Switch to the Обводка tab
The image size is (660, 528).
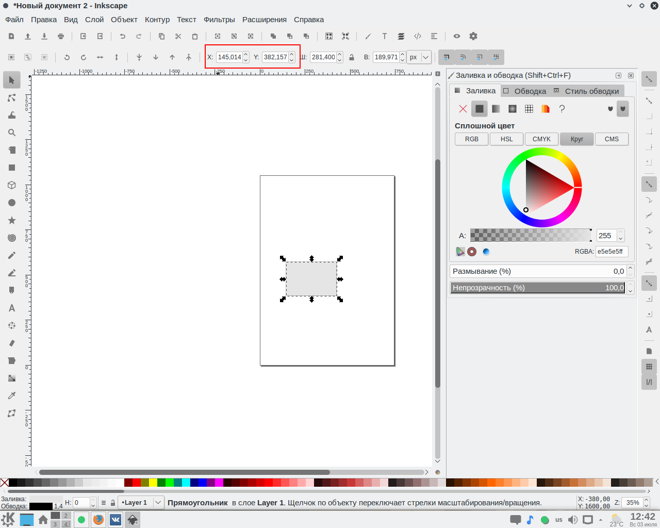point(525,91)
